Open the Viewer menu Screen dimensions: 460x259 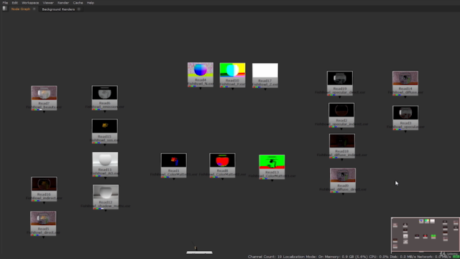click(48, 3)
